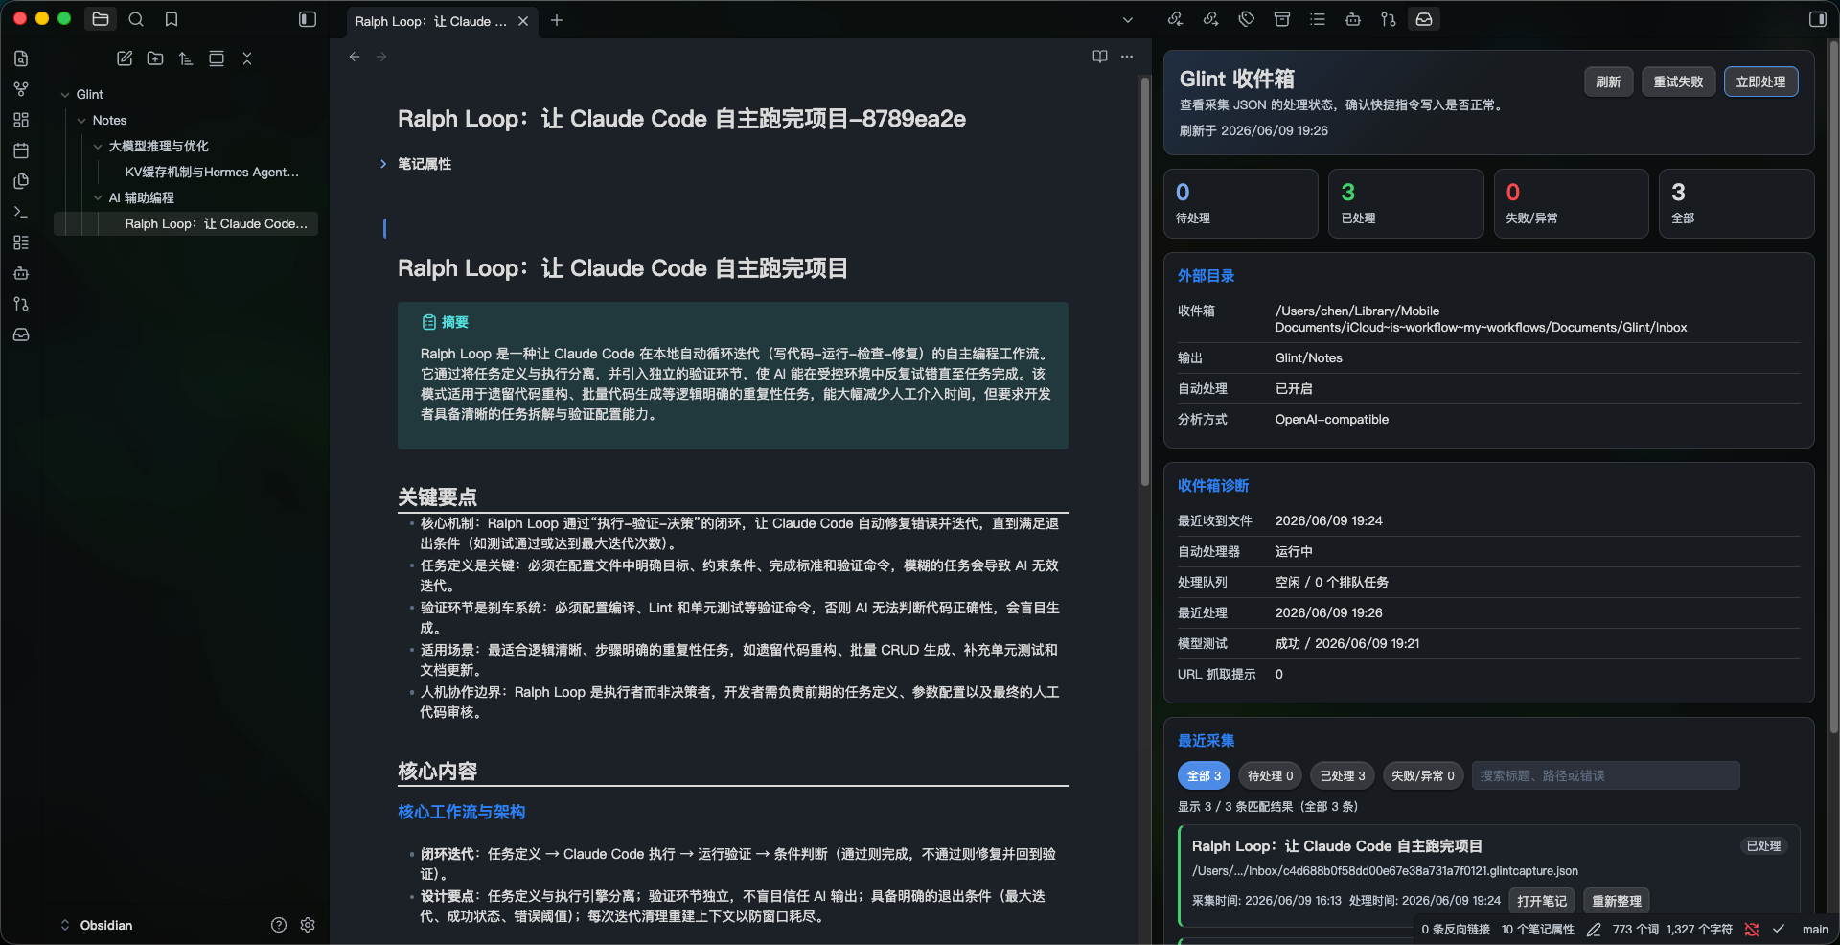
Task: Switch to the backlinks tab in right sidebar
Action: 1176,19
